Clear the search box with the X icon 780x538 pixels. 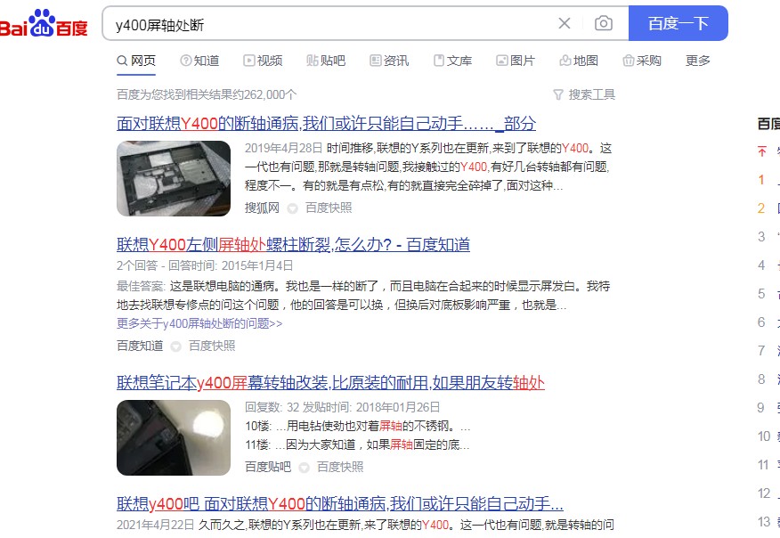click(565, 23)
